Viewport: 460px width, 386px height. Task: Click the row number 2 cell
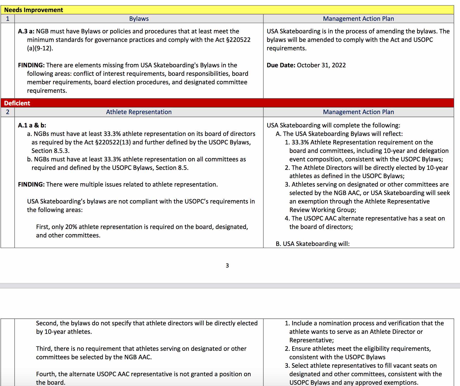click(8, 112)
